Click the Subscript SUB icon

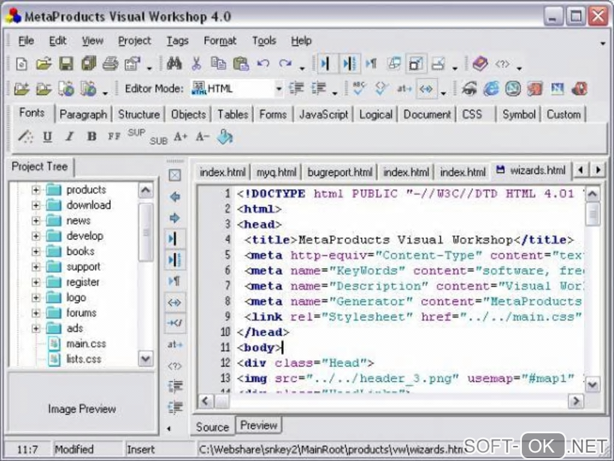pos(158,140)
